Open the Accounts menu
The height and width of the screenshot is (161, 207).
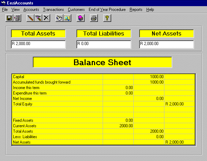point(31,10)
